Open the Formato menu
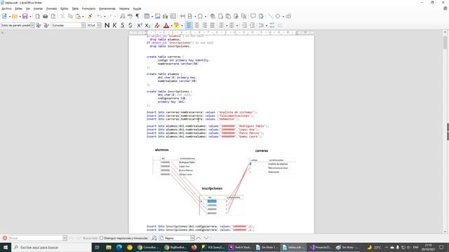The image size is (449, 252). coord(51,8)
